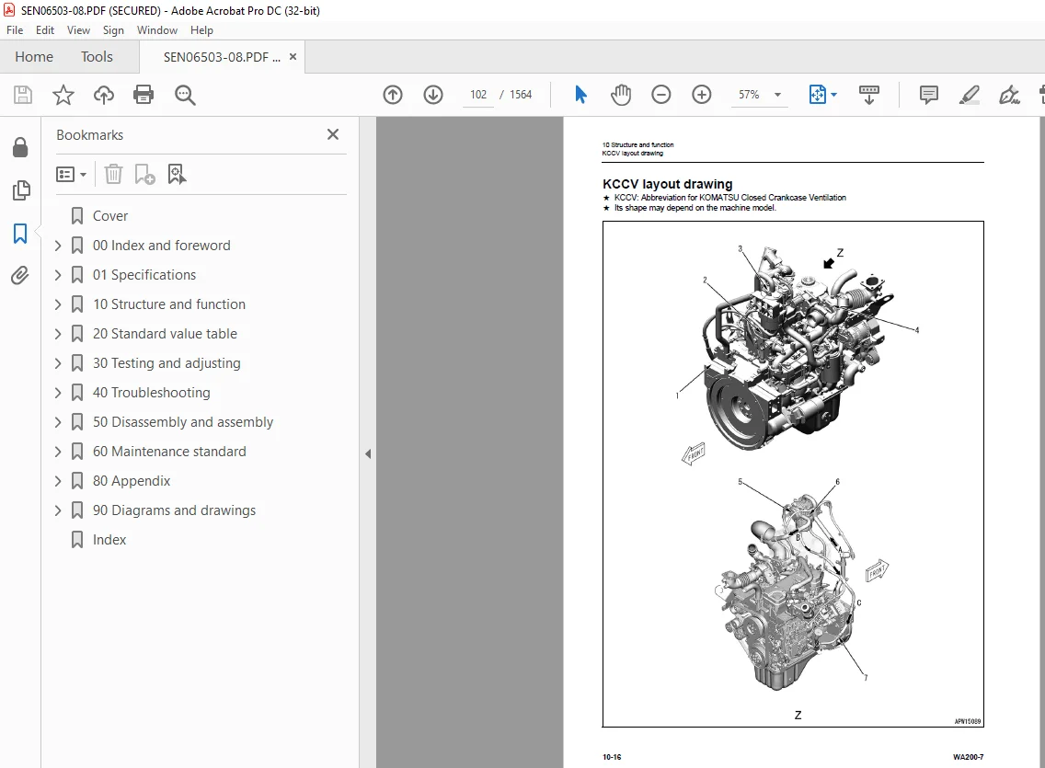
Task: Toggle the Bookmarks panel icon
Action: tap(20, 233)
